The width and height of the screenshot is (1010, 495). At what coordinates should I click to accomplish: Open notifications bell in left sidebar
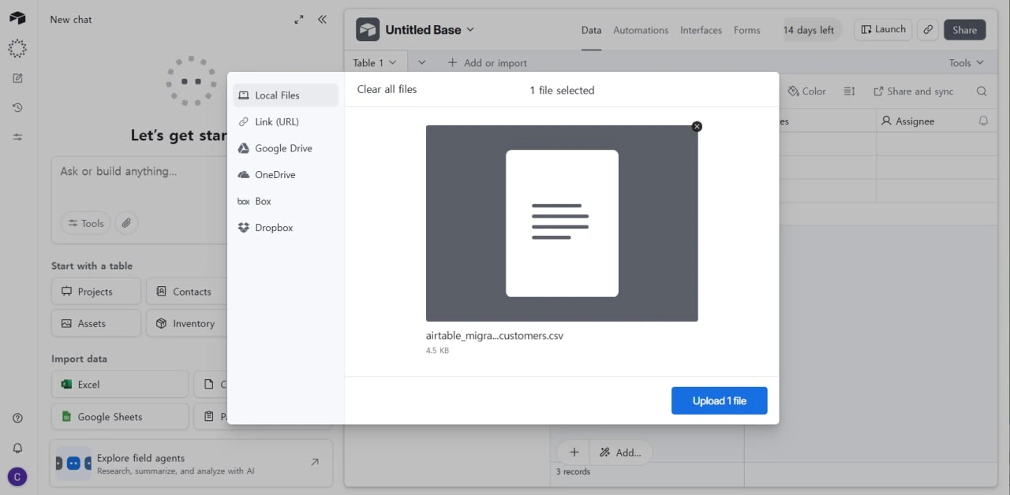[x=17, y=448]
